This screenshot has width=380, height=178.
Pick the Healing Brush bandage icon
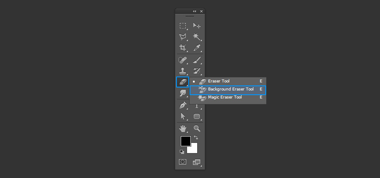pyautogui.click(x=183, y=60)
